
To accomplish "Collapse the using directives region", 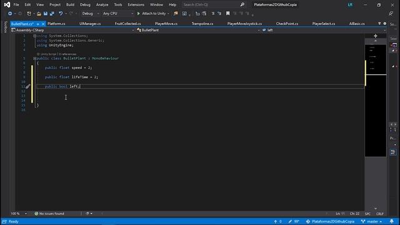I will tap(35, 36).
